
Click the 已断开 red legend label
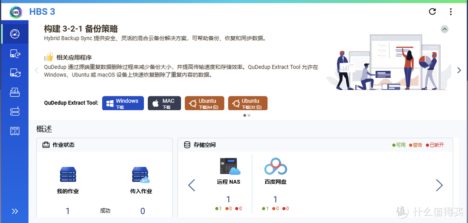(x=435, y=145)
